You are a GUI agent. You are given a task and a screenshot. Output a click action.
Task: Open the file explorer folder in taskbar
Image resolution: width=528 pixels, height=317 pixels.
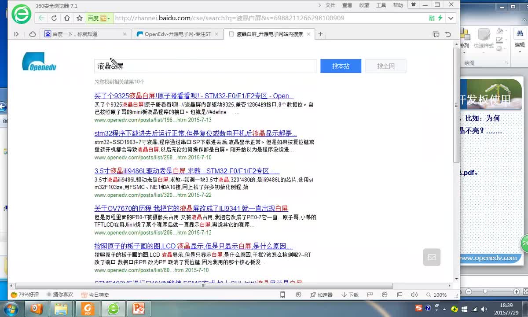60,309
